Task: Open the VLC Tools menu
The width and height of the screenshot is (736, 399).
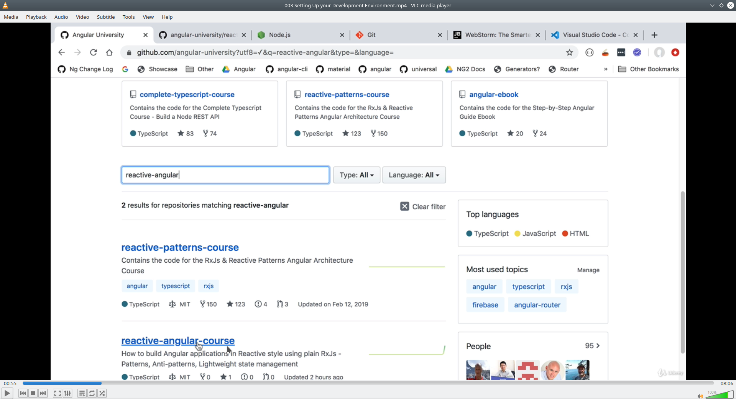Action: pyautogui.click(x=129, y=17)
